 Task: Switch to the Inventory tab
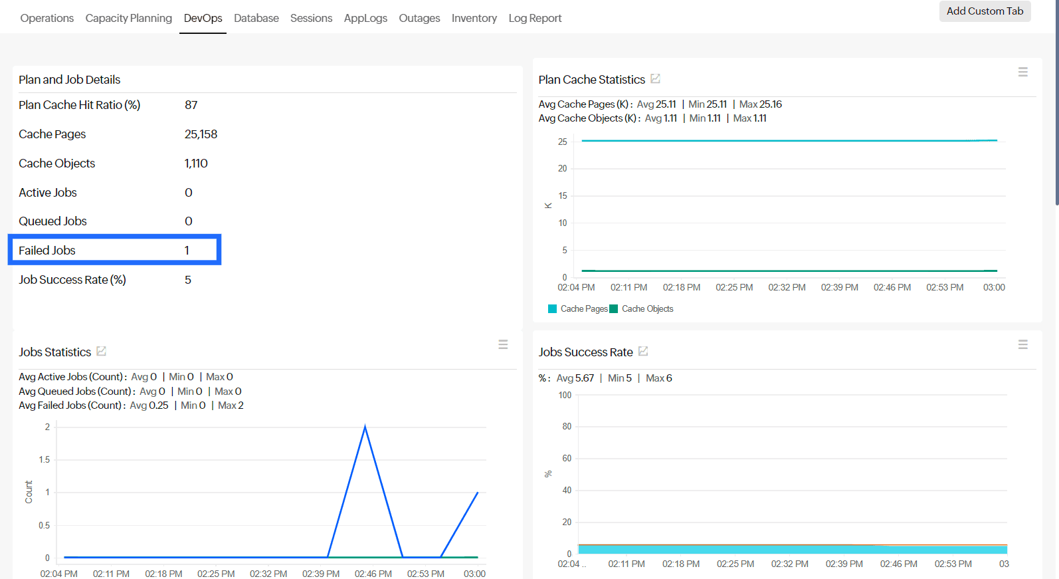coord(474,19)
